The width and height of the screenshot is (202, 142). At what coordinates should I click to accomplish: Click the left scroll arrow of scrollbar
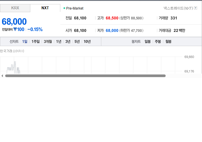(x=2, y=76)
